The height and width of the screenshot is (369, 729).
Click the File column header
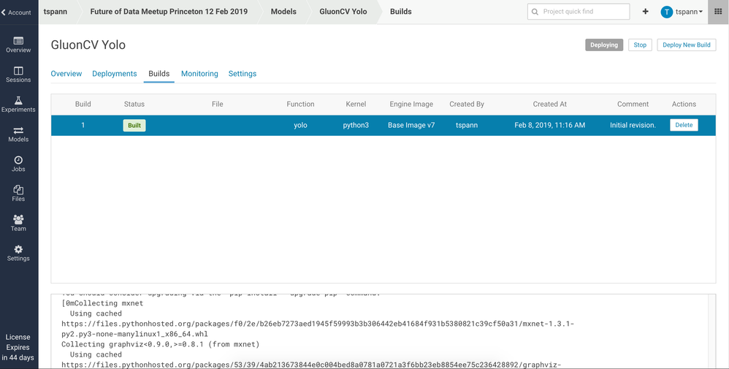click(217, 104)
